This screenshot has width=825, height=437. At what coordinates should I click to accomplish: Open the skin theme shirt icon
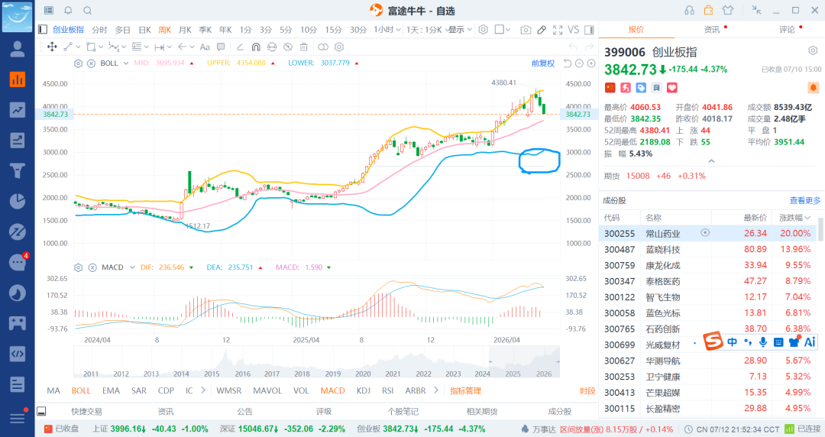728,10
